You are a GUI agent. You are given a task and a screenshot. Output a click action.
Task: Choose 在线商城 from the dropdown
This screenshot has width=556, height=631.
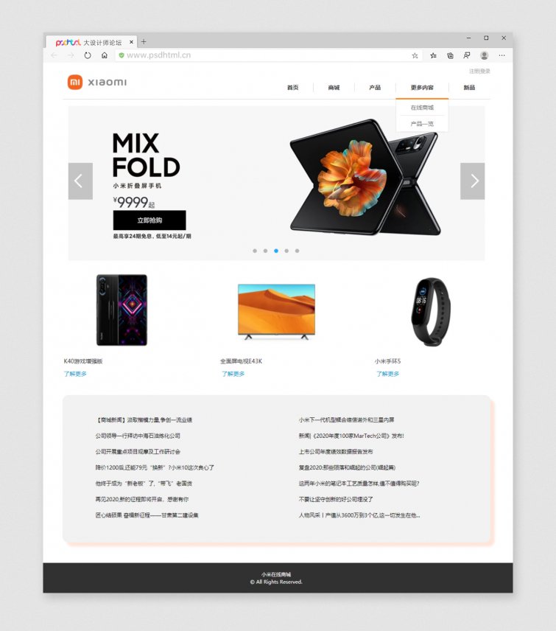[422, 108]
